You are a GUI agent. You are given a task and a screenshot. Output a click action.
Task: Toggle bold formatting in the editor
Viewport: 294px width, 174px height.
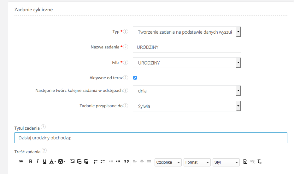[x=31, y=161]
